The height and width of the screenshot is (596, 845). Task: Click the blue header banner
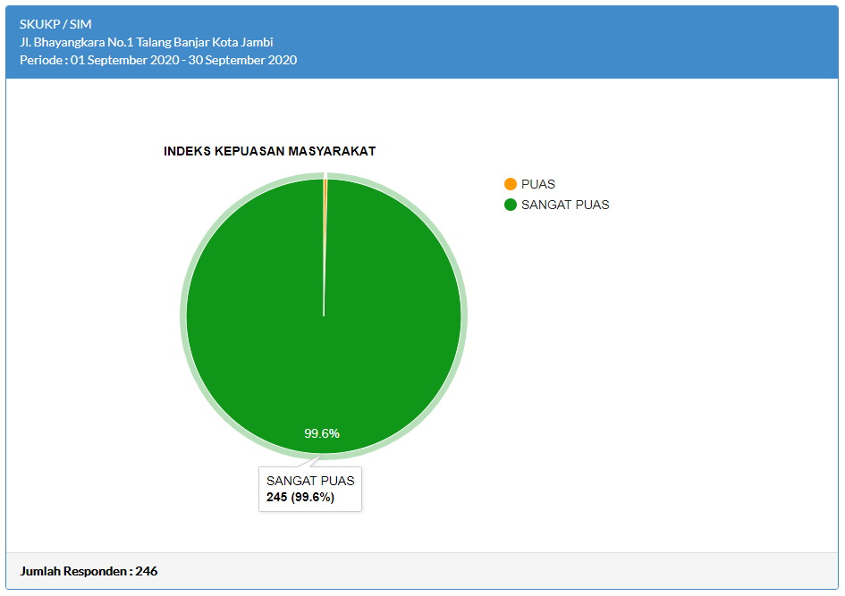pos(537,42)
